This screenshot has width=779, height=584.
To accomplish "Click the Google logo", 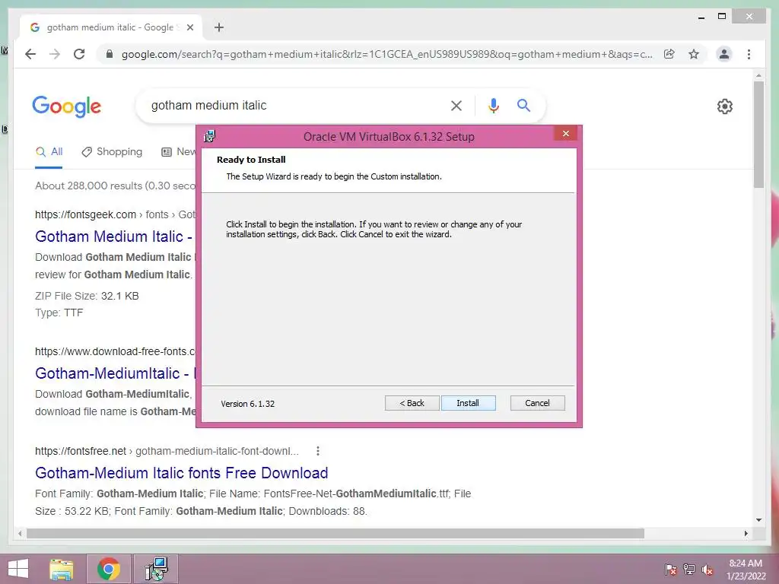I will point(67,106).
